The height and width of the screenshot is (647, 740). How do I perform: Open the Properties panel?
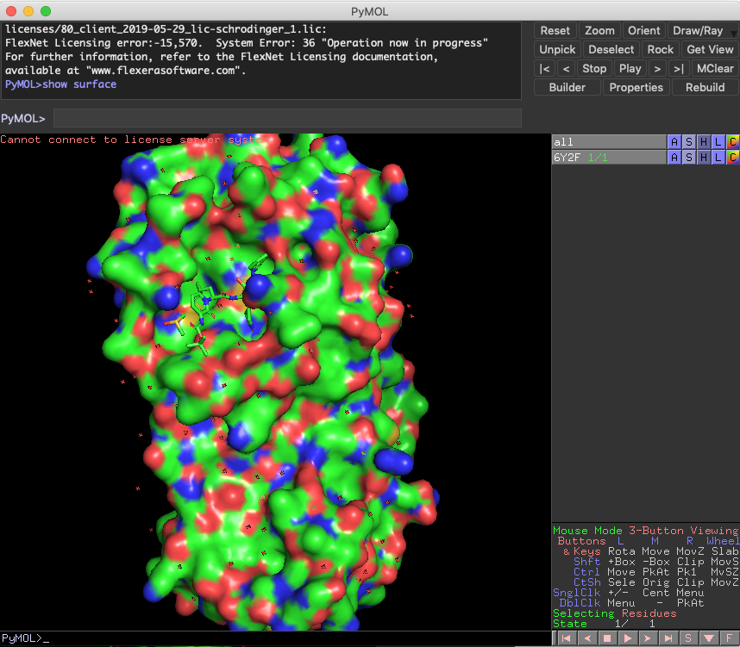tap(636, 87)
